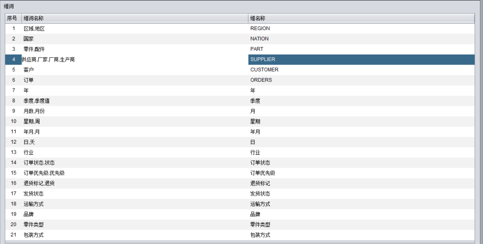This screenshot has height=244, width=483.
Task: Select the 退货标记 dimension name cell
Action: pyautogui.click(x=361, y=183)
